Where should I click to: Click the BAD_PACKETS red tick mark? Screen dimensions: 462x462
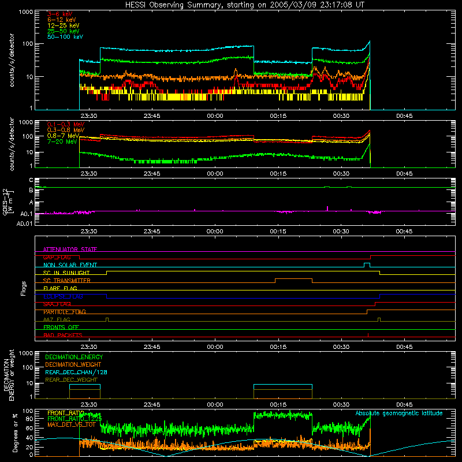[x=368, y=335]
